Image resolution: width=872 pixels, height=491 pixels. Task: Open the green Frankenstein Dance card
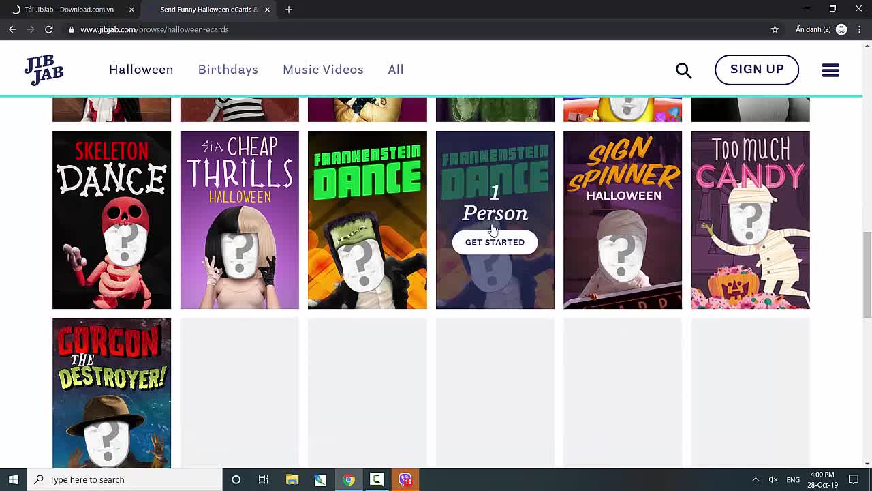[x=367, y=220]
